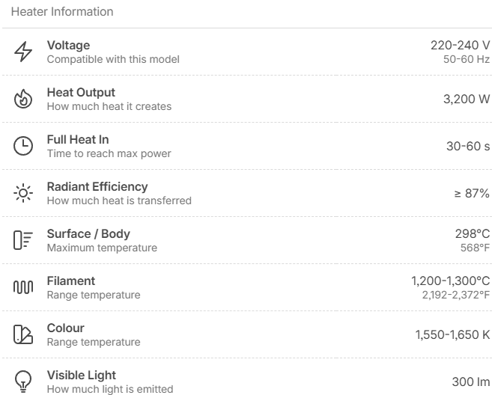Click the 1,200-1,300°C filament temperature value
This screenshot has width=492, height=395.
[x=450, y=281]
